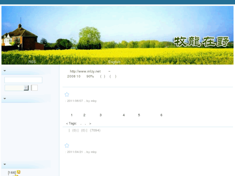Image resolution: width=235 pixels, height=176 pixels.
Task: Open the http://www.mlzy.net link
Action: pos(85,71)
